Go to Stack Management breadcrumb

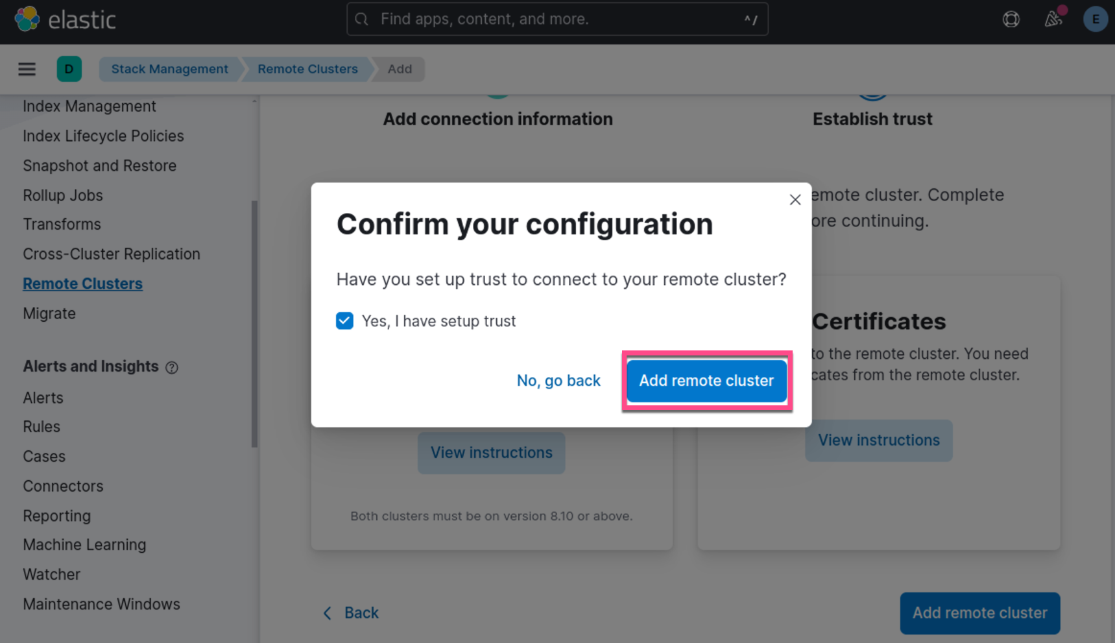169,69
